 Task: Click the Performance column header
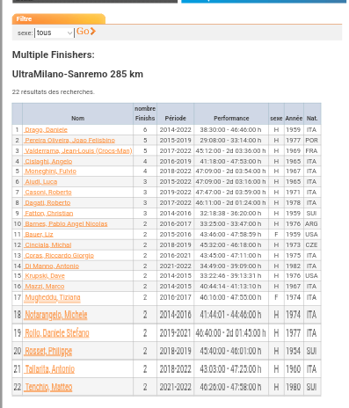click(231, 118)
